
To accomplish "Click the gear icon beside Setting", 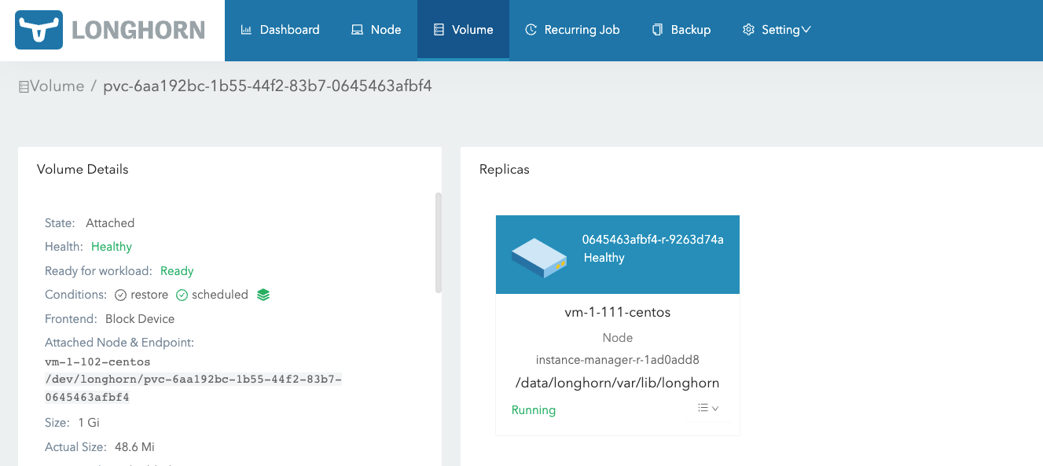I will pos(748,30).
